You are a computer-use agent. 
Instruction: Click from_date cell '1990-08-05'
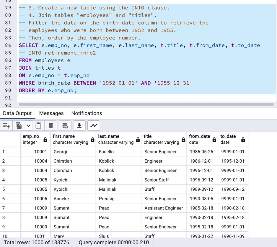tap(203, 199)
